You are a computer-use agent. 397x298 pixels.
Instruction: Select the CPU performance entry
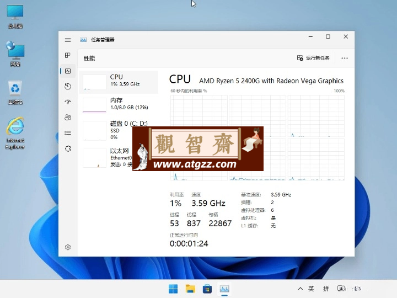119,82
